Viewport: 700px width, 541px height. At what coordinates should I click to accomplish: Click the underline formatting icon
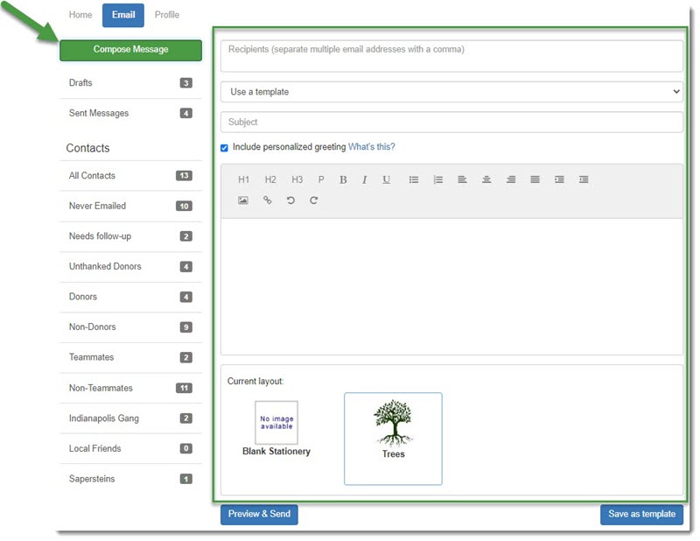click(x=386, y=179)
